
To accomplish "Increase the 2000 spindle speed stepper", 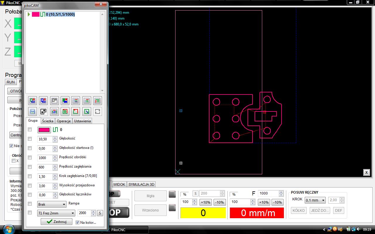I will coord(93,212).
